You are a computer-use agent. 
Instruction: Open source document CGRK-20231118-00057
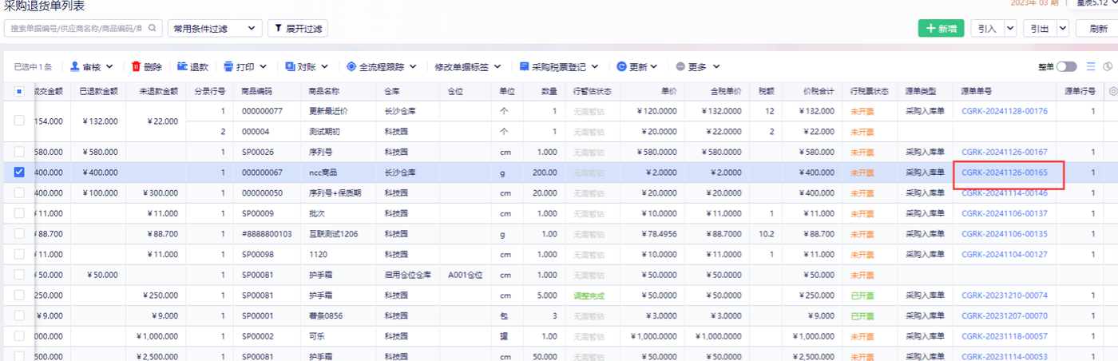point(1004,336)
